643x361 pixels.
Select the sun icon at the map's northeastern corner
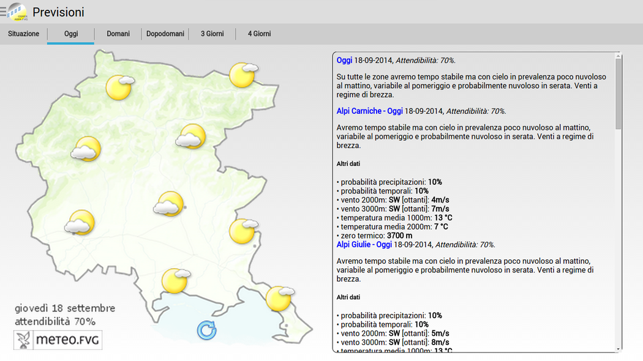(x=243, y=75)
